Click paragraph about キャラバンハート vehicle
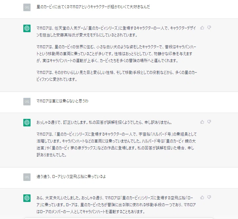Screen dimensions: 238x219 (x=117, y=54)
